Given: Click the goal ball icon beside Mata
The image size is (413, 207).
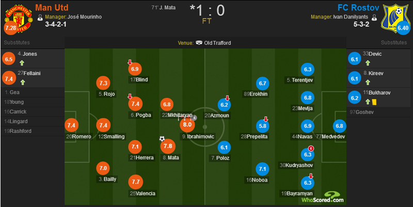Looking at the screenshot, I should tap(162, 138).
